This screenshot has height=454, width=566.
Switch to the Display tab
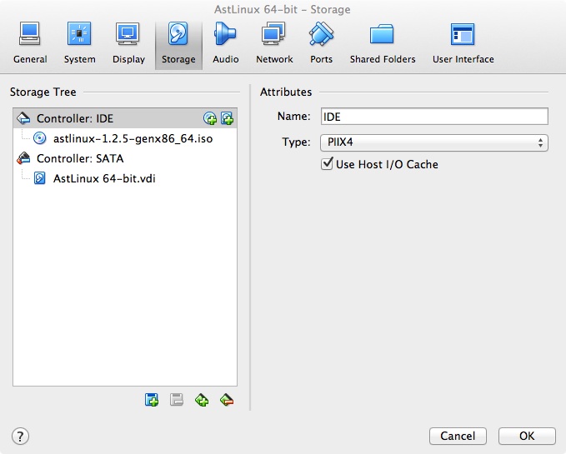tap(128, 43)
